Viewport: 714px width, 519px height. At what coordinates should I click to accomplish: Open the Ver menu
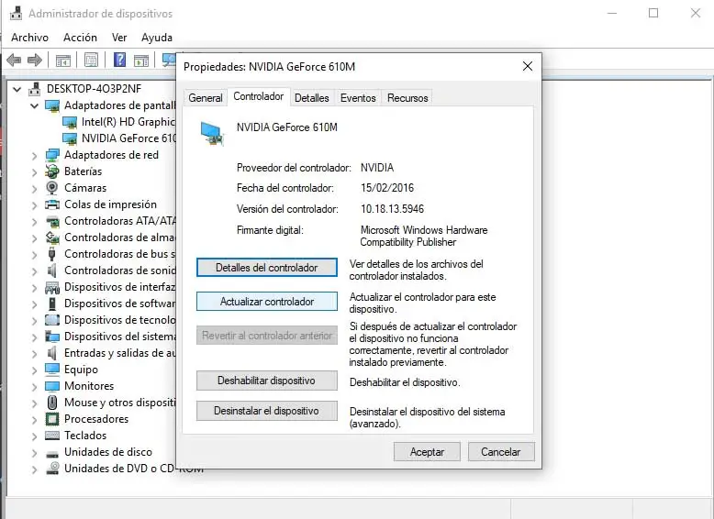pos(119,38)
